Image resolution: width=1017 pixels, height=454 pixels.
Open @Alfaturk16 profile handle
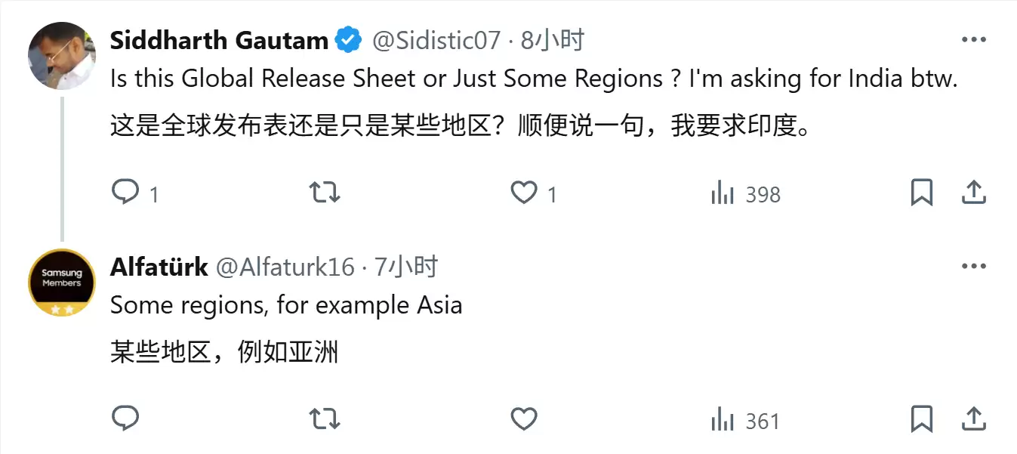point(287,266)
